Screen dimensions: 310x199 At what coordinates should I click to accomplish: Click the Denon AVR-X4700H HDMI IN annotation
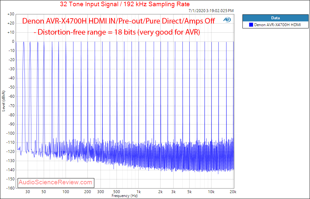click(118, 21)
